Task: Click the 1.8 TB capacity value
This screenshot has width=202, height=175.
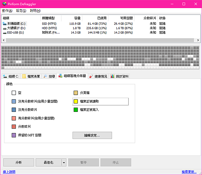Action: pos(76,28)
